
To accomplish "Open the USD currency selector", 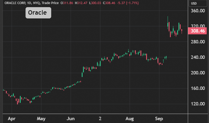I will pos(195,3).
